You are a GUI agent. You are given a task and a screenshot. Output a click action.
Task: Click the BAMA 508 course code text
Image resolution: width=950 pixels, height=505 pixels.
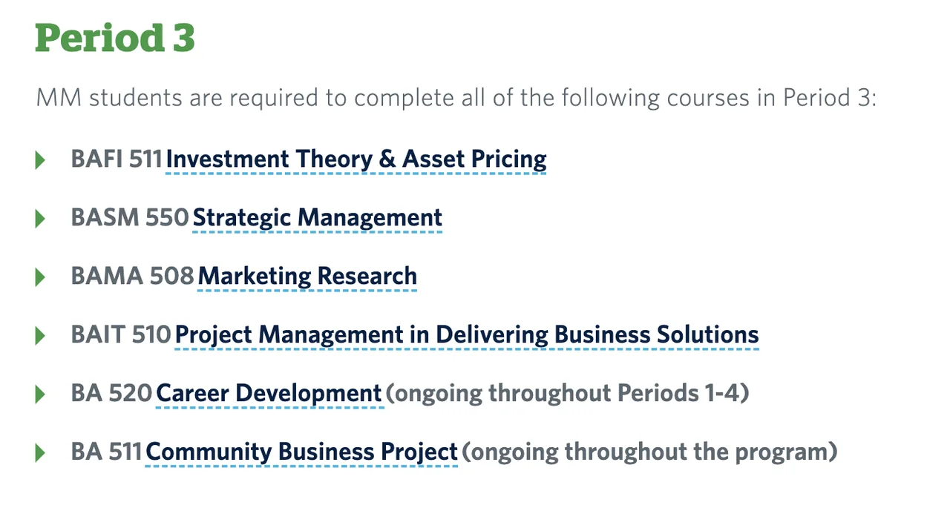click(132, 277)
